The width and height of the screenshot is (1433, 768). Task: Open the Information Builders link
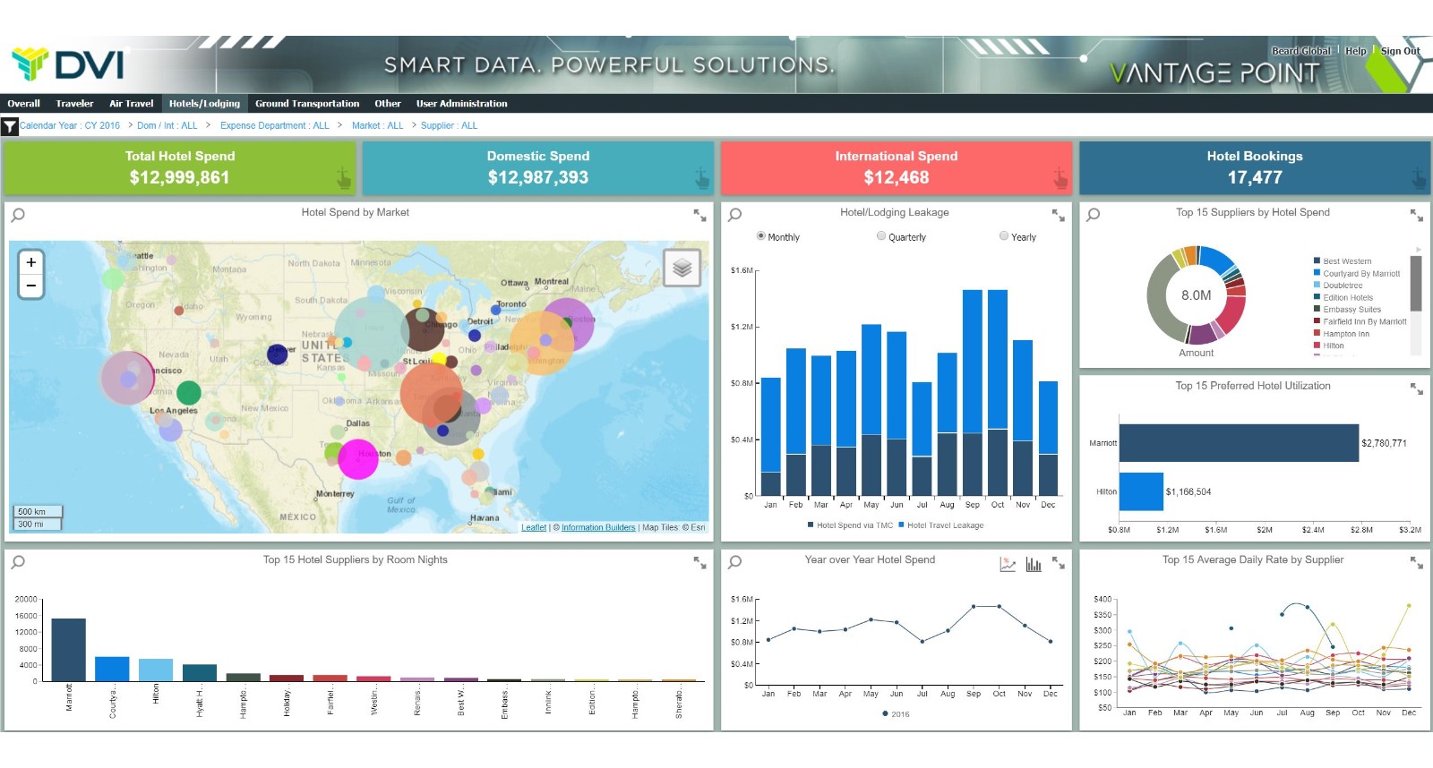pos(598,527)
